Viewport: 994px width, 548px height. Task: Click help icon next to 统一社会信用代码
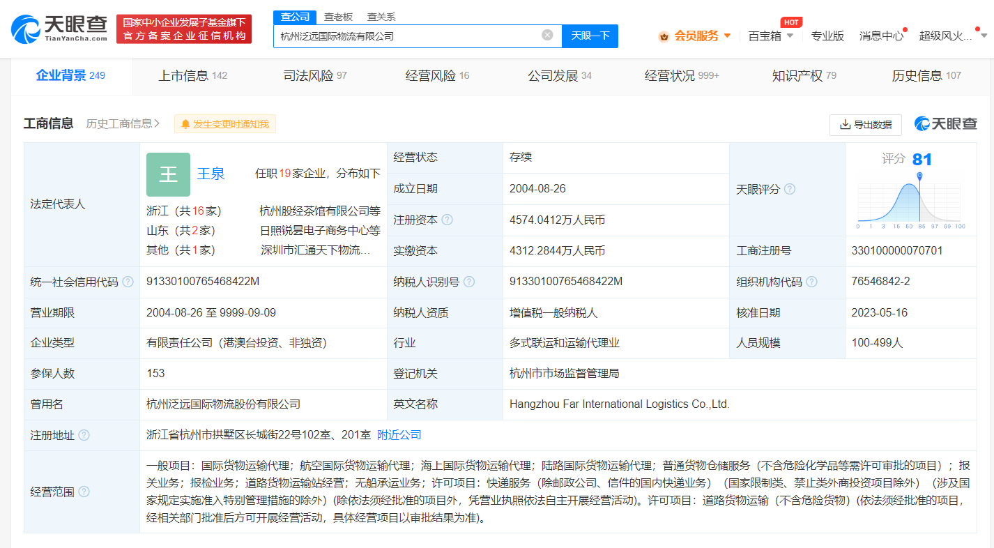pos(128,282)
